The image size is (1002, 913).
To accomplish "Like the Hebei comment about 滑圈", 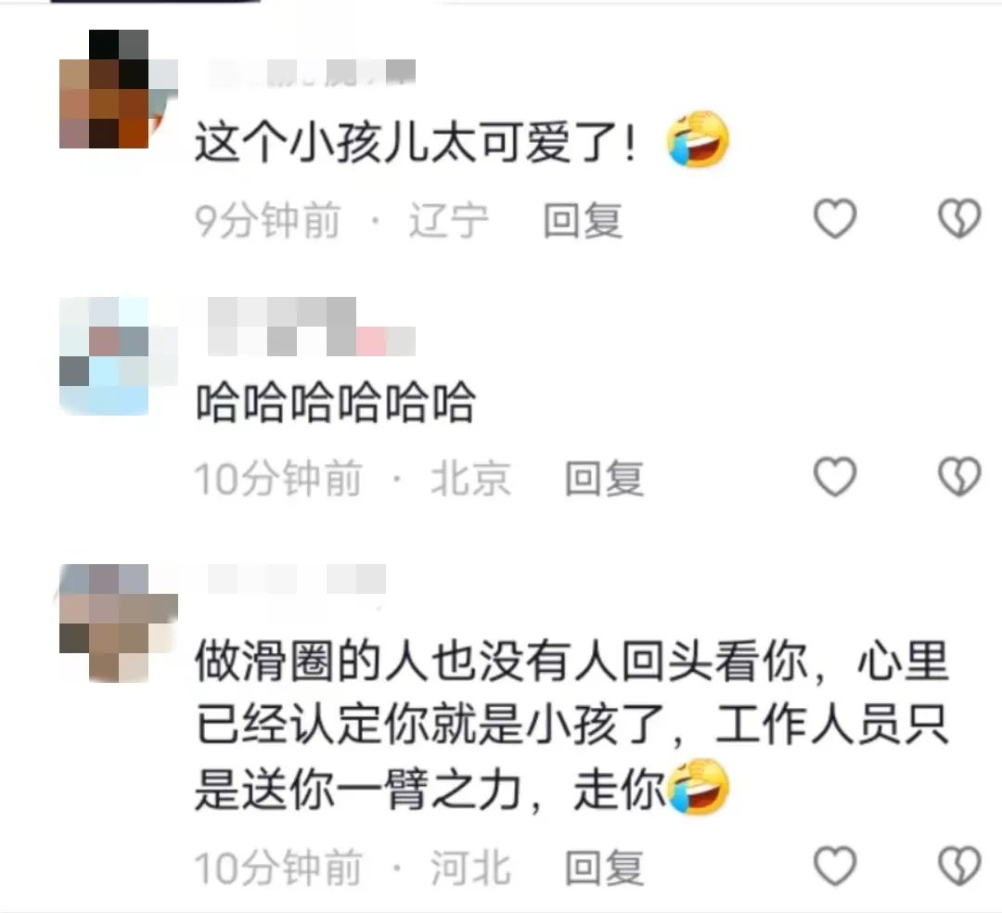I will [835, 866].
